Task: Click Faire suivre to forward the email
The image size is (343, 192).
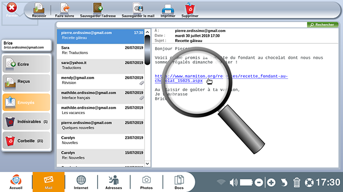Action: click(64, 10)
